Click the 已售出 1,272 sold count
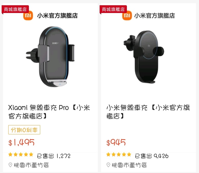The width and height of the screenshot is (199, 173). tap(54, 156)
